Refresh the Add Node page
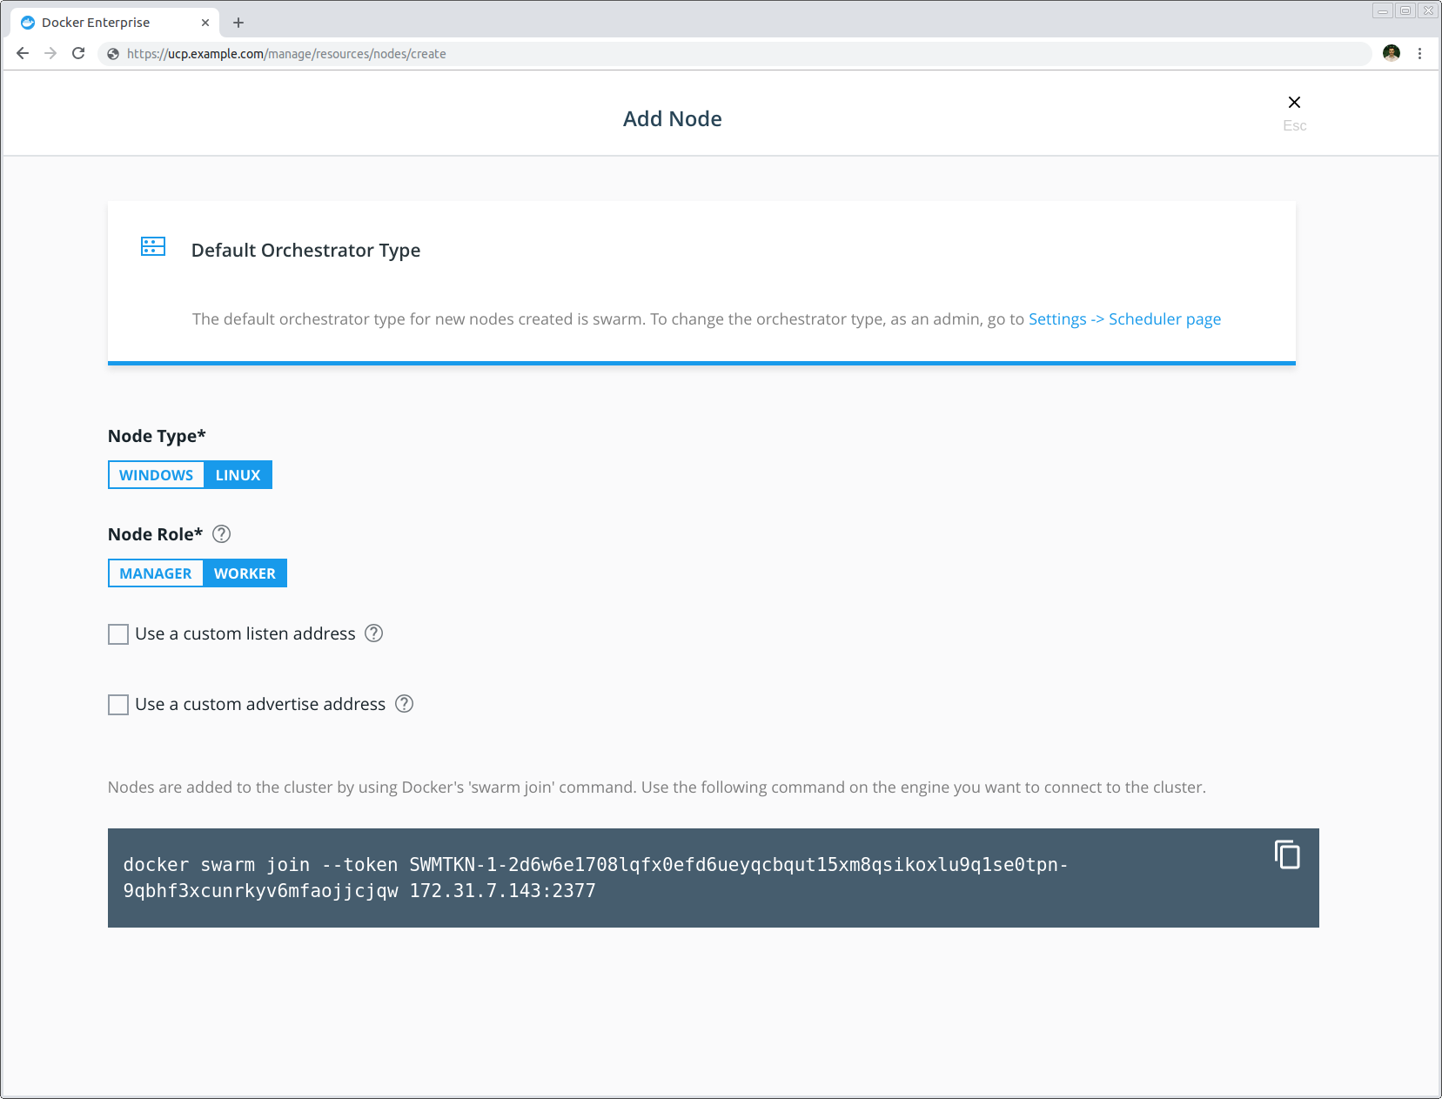This screenshot has width=1442, height=1099. (x=78, y=53)
